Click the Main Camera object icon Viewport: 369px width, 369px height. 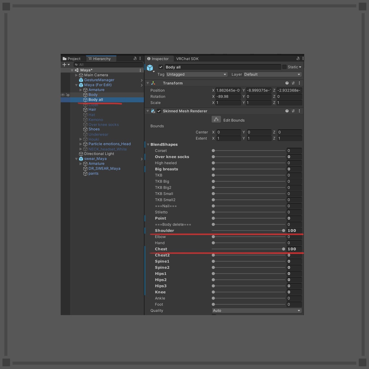[81, 75]
